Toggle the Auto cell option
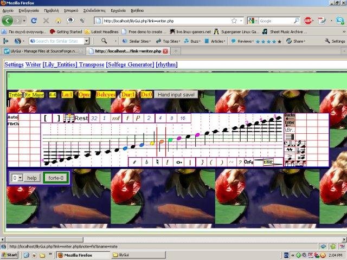The image size is (347, 260). [12, 117]
